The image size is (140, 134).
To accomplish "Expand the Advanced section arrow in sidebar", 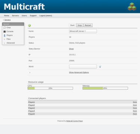I will click(4, 43).
